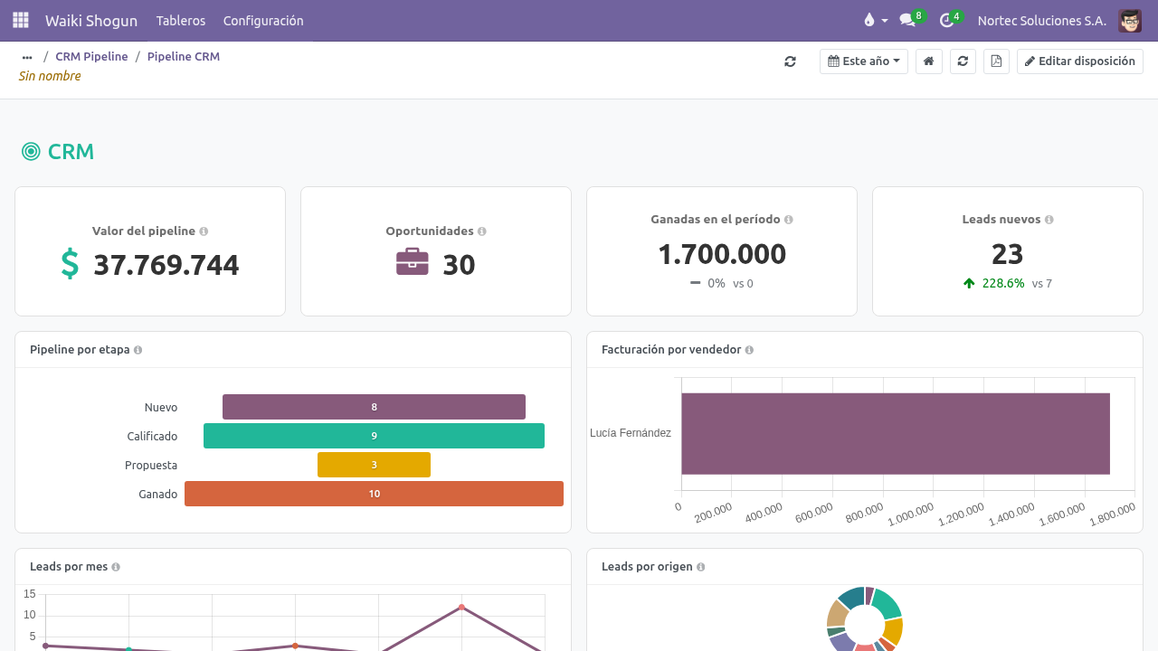Open the messages icon with badge 8
Image resolution: width=1158 pixels, height=651 pixels.
[907, 20]
